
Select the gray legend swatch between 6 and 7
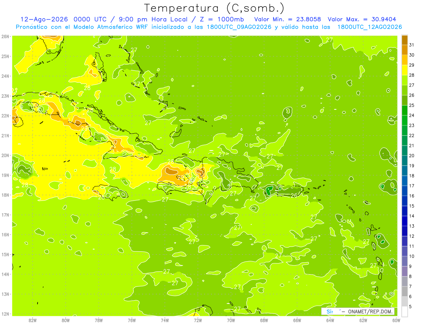pos(405,291)
